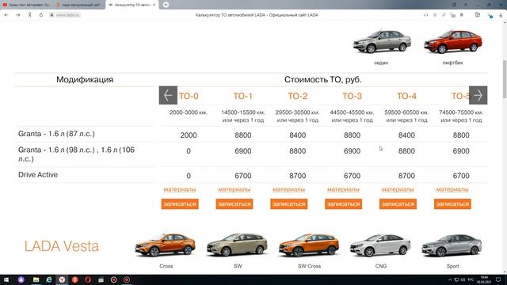Select the TO-1 column header
This screenshot has height=285, width=507.
click(243, 96)
